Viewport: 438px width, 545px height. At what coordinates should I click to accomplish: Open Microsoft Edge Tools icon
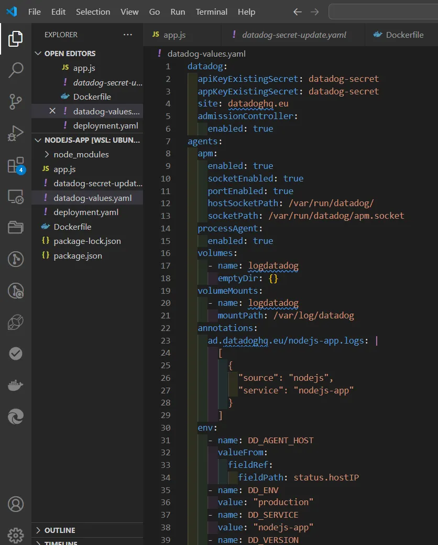(x=16, y=416)
